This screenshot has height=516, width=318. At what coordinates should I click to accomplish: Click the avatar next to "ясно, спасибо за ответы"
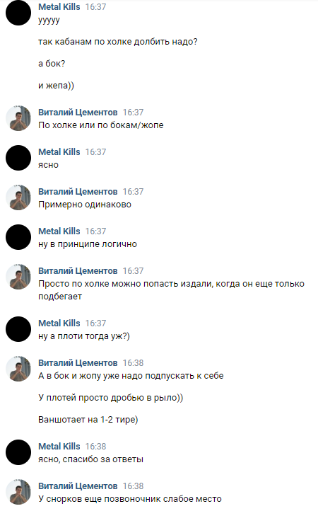click(x=18, y=452)
